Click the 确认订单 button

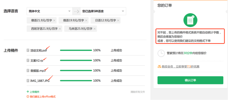click(x=190, y=80)
